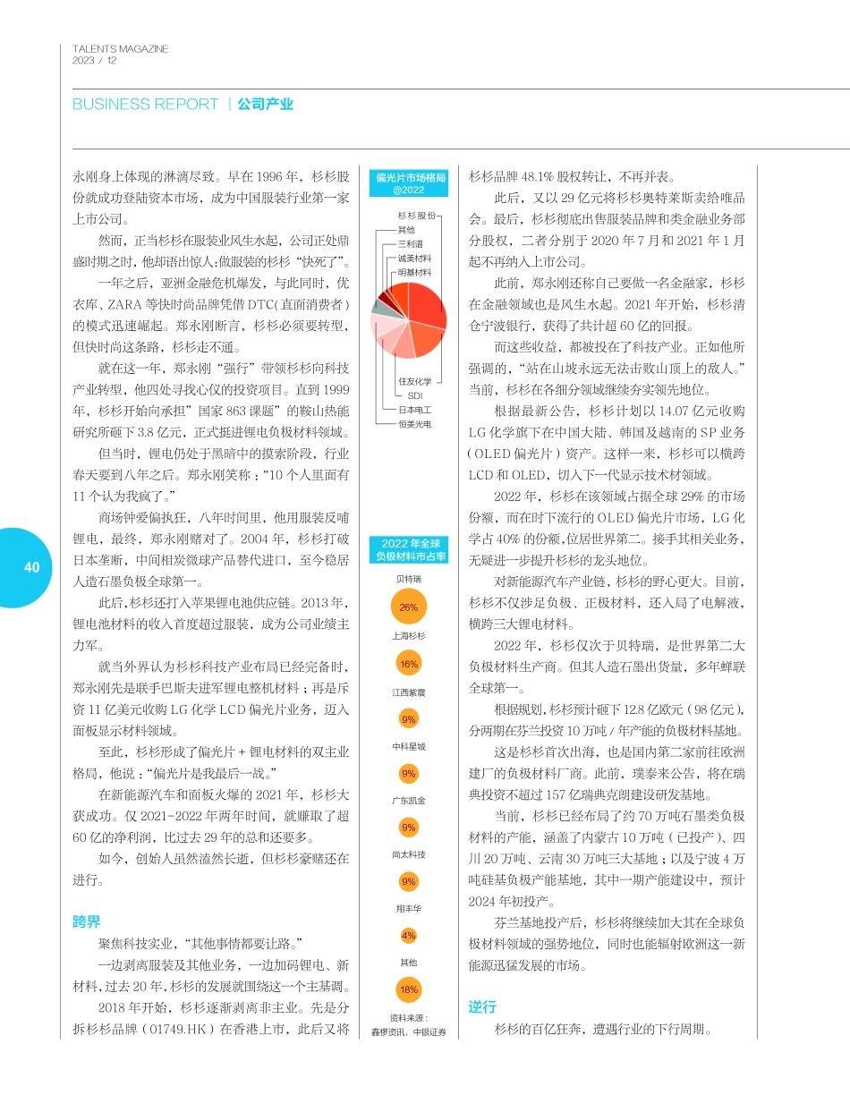This screenshot has height=1112, width=850.
Task: Click the 日本电工 legend label
Action: [x=415, y=410]
